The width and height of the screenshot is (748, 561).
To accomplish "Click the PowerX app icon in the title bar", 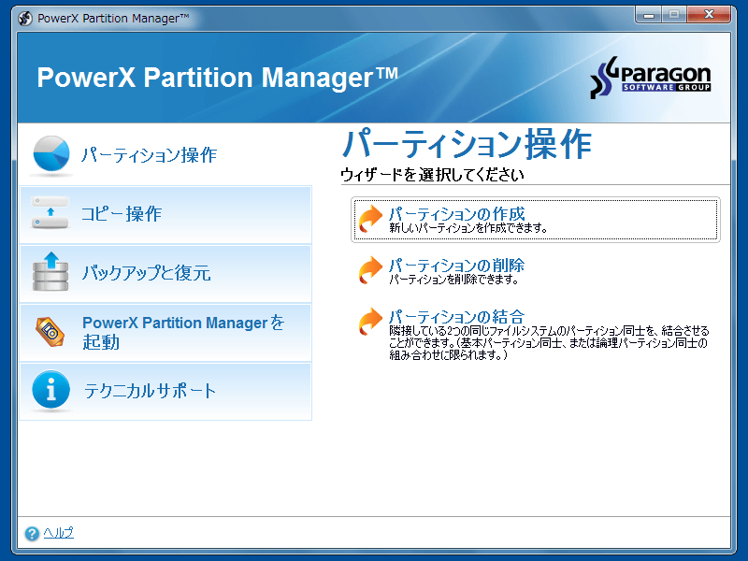I will tap(25, 19).
